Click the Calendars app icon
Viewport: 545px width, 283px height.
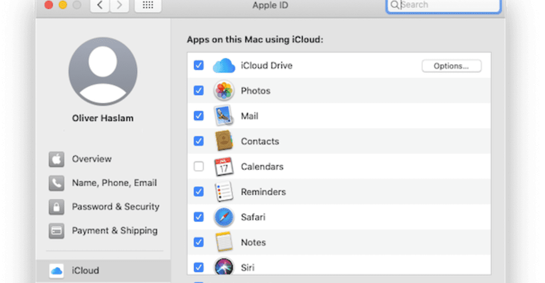(x=224, y=167)
